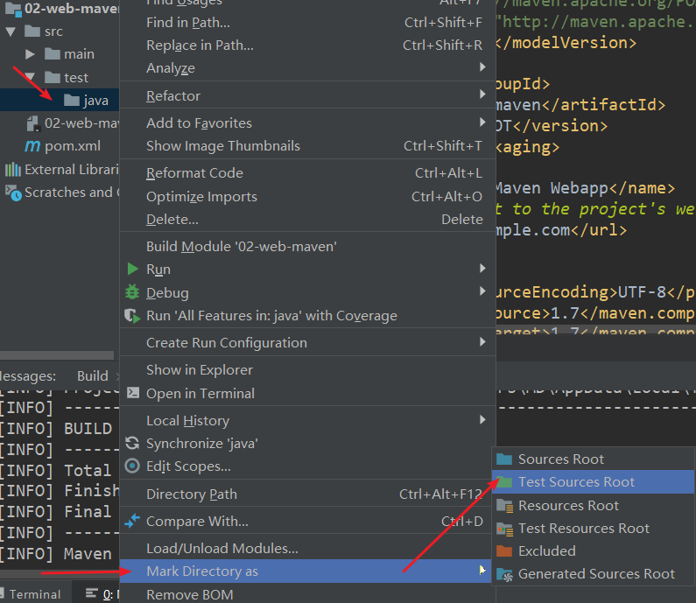Choose Test Sources Root from submenu
696x603 pixels.
click(576, 482)
